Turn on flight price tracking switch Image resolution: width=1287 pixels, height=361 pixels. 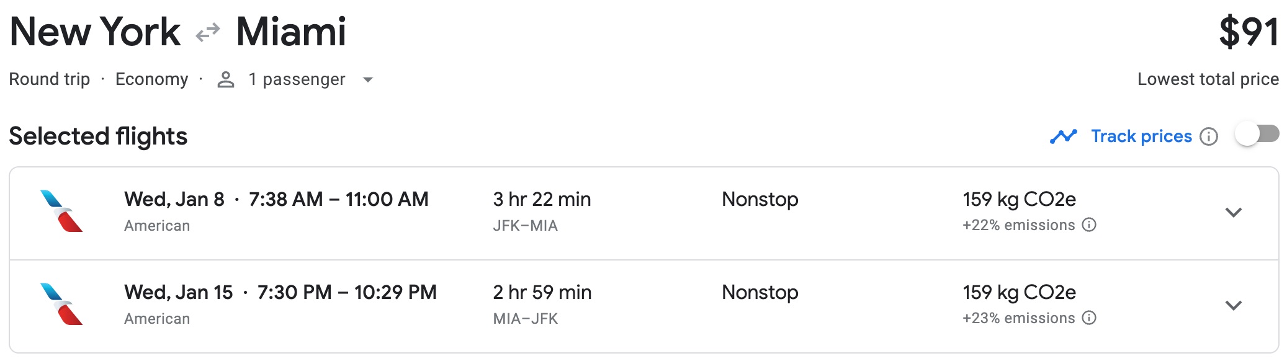1257,132
